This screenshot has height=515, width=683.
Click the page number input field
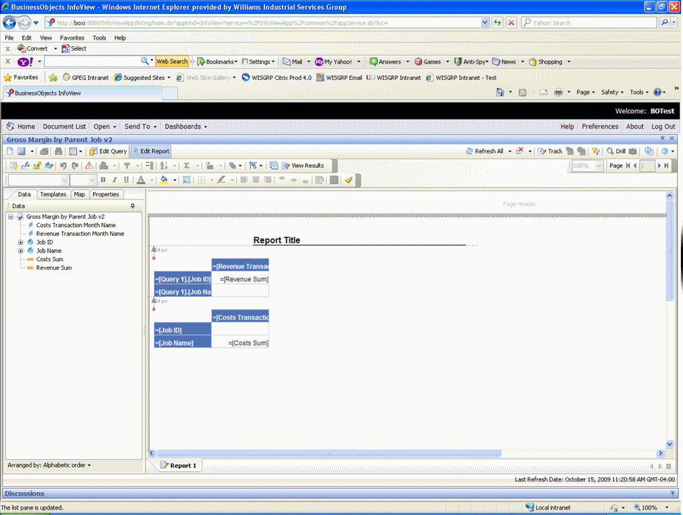[x=647, y=166]
